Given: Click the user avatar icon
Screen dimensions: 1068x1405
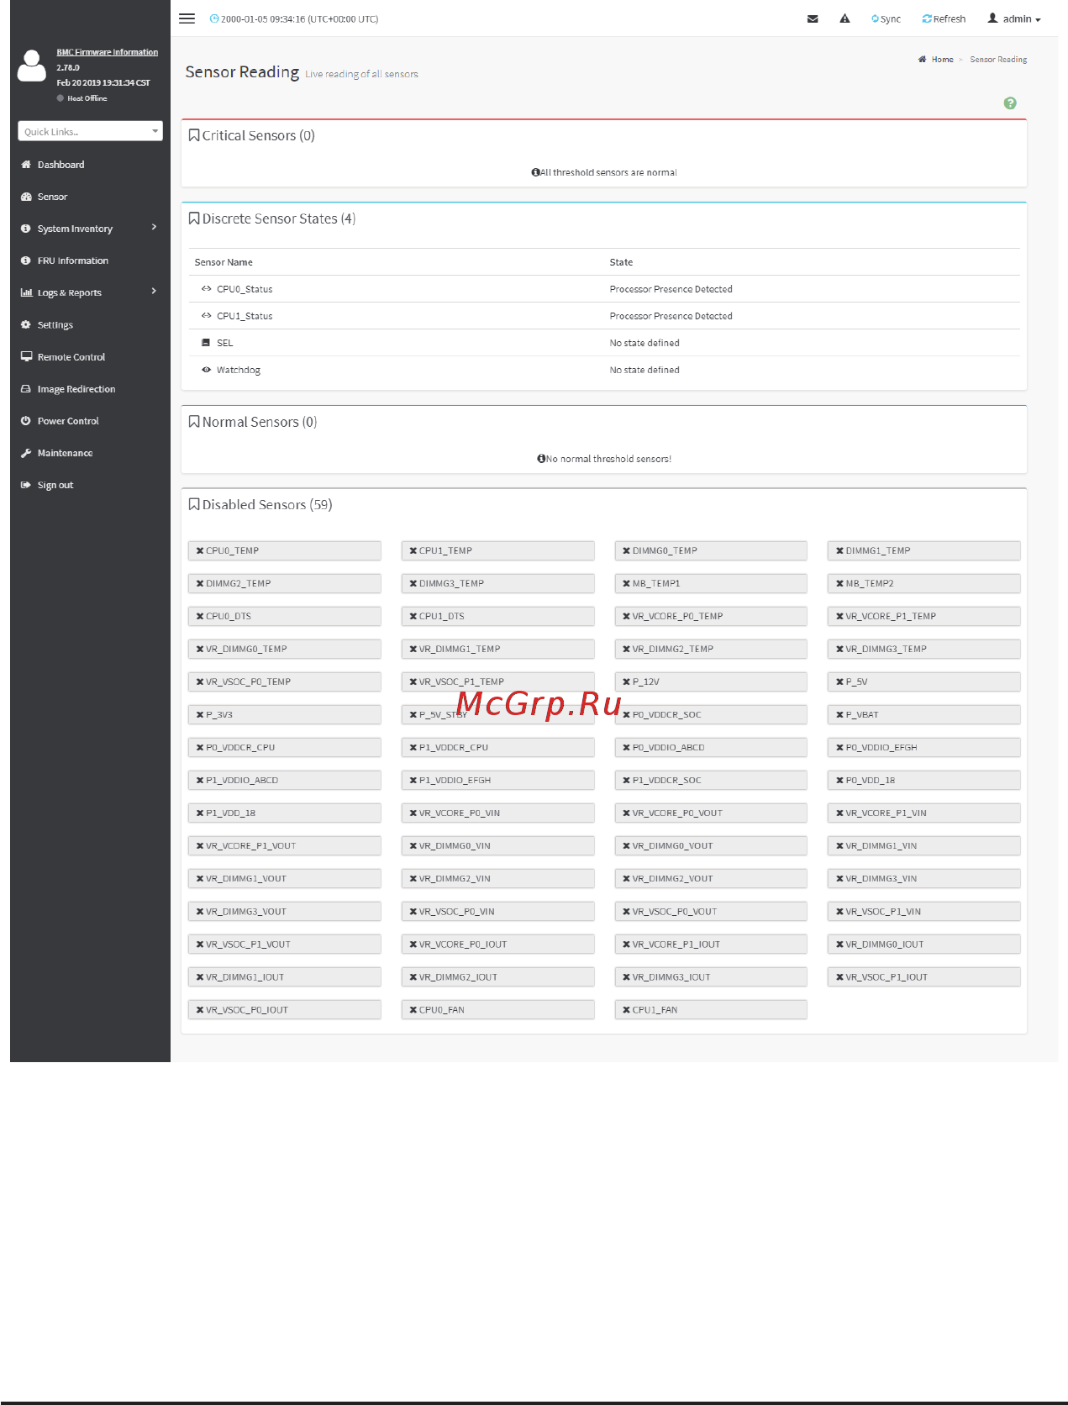Looking at the screenshot, I should pyautogui.click(x=32, y=66).
